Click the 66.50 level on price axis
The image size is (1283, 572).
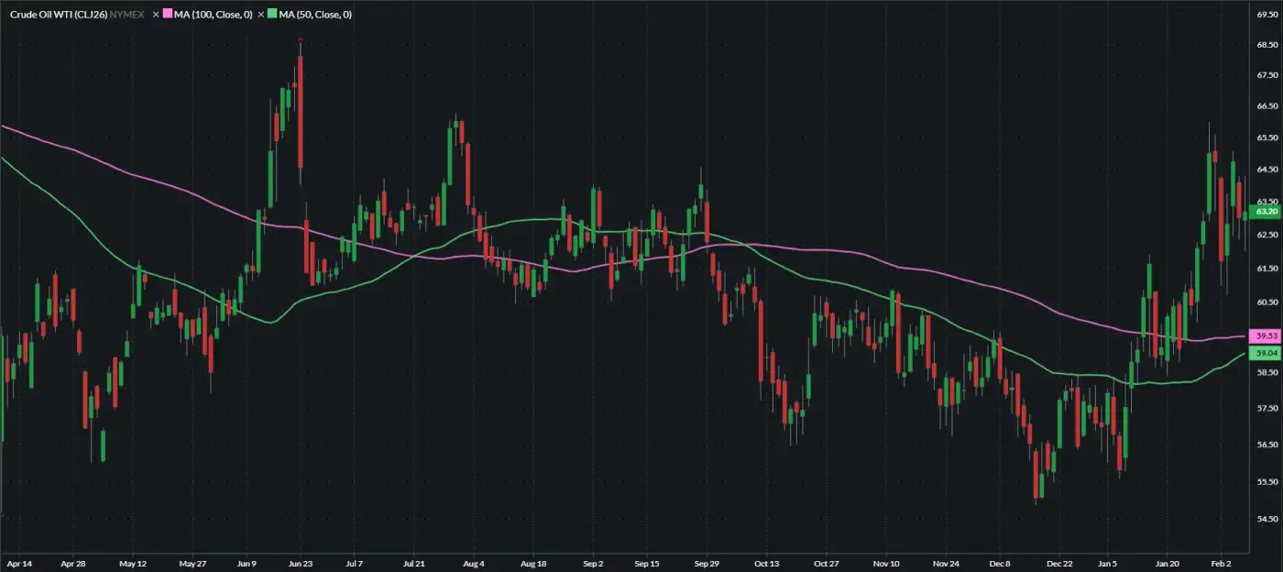pyautogui.click(x=1267, y=106)
